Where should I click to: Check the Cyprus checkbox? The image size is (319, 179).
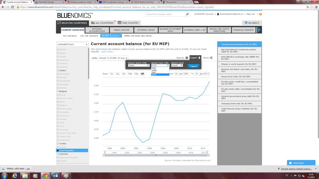58,147
